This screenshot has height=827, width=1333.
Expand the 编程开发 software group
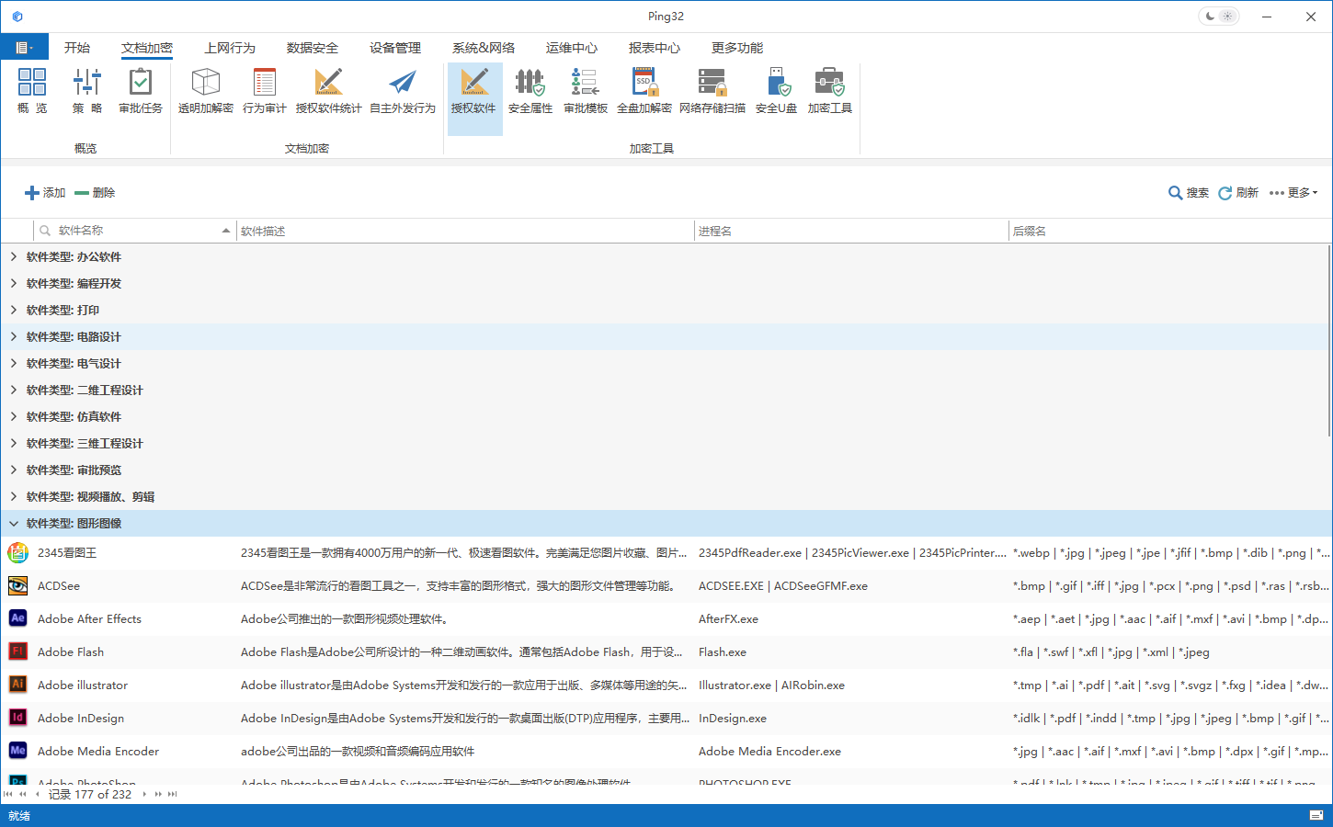point(14,283)
